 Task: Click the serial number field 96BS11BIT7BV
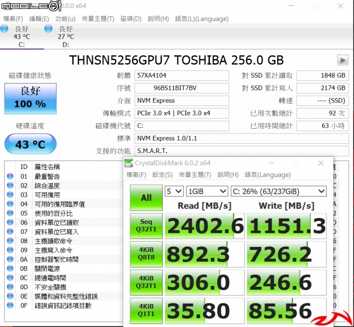[x=182, y=88]
